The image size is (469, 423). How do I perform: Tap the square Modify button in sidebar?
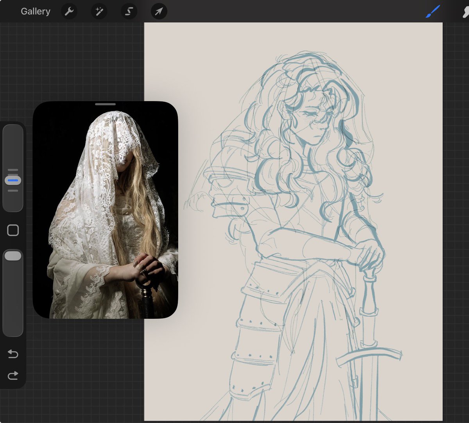pos(13,230)
